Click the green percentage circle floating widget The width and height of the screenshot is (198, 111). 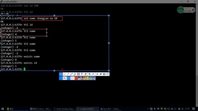180,10
